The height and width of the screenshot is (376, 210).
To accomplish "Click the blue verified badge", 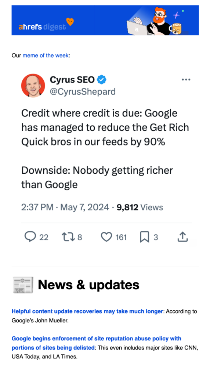I will (x=101, y=79).
